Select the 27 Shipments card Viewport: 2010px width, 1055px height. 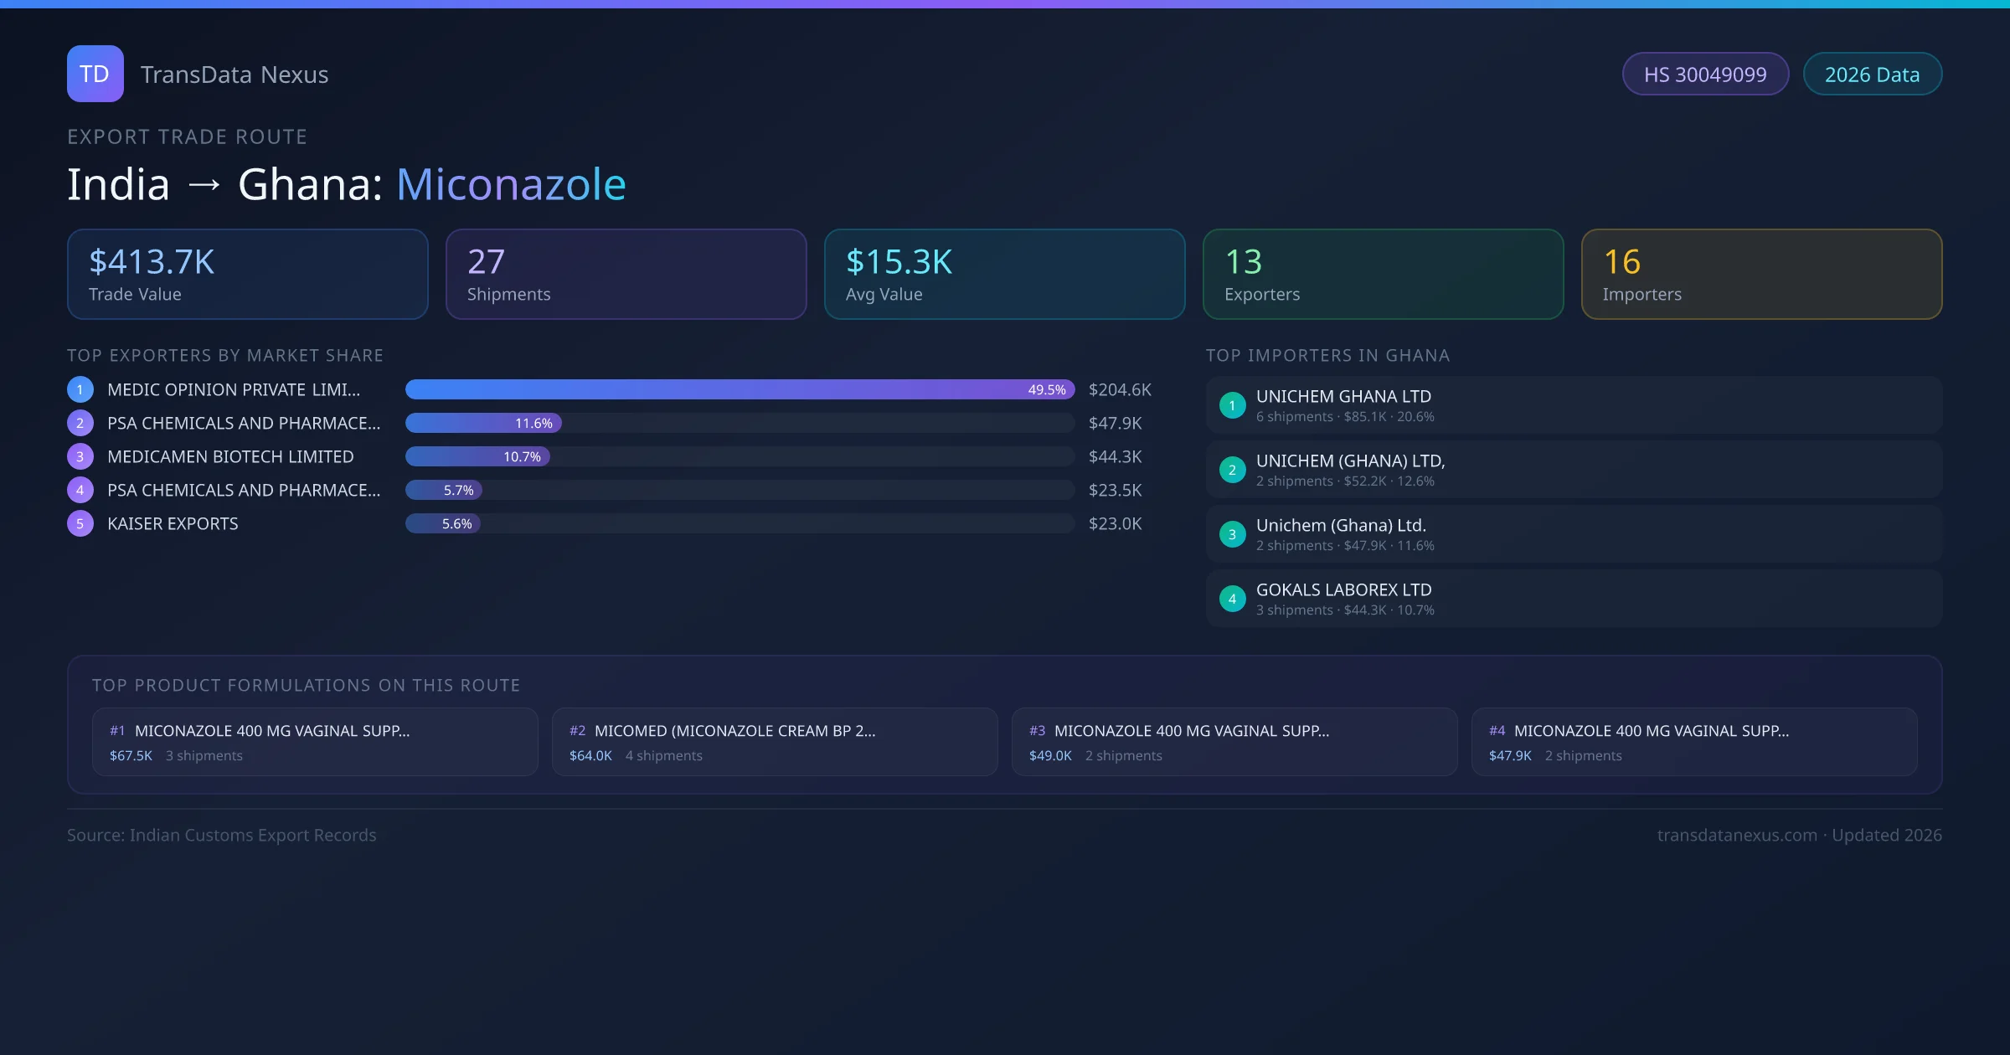pos(626,274)
